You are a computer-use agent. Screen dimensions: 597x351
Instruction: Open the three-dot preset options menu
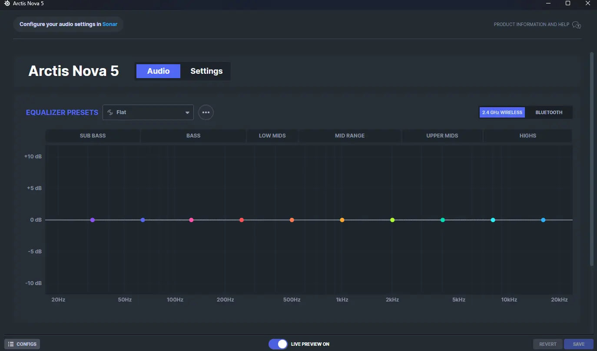206,112
